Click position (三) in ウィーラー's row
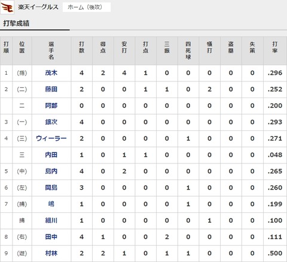This screenshot has height=262, width=287. point(22,138)
